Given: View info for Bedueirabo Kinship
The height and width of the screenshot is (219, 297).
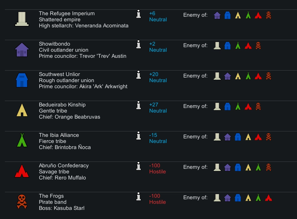Looking at the screenshot, I should coord(139,106).
